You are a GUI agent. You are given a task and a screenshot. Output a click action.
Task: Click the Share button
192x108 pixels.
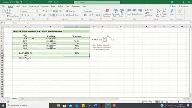click(172, 6)
